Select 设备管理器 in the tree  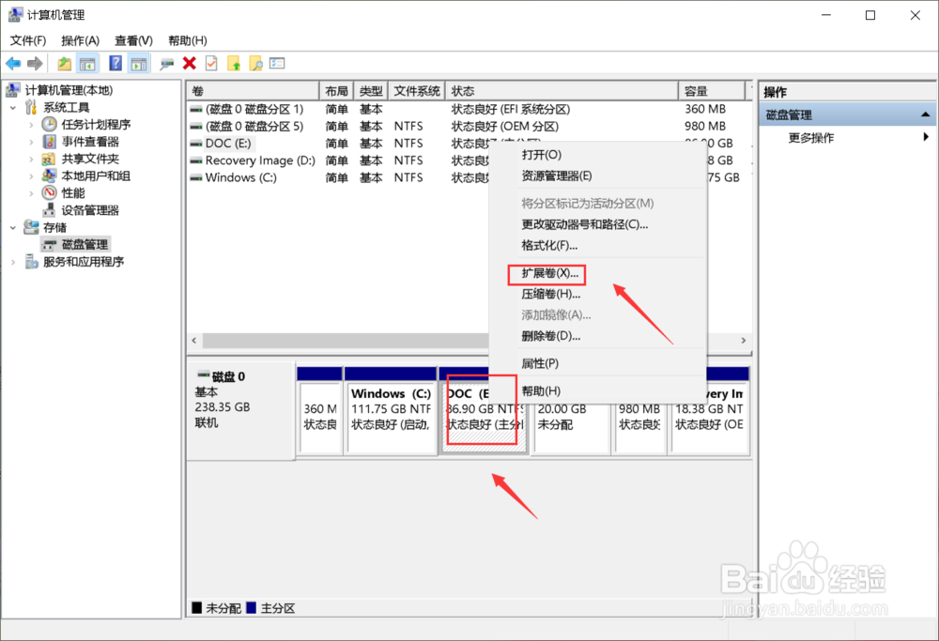coord(90,210)
